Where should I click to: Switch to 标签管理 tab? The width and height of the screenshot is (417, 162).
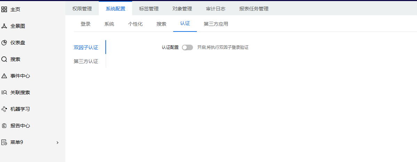[149, 9]
